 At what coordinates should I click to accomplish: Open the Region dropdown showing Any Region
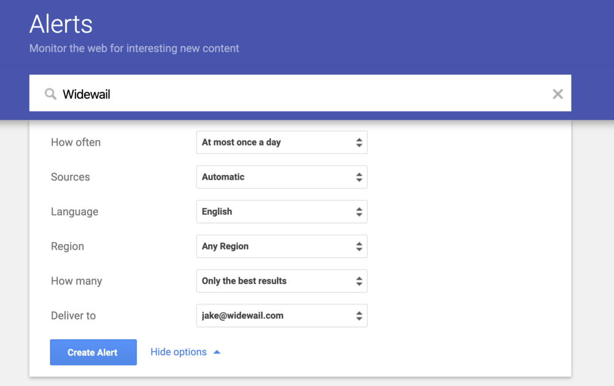(276, 246)
